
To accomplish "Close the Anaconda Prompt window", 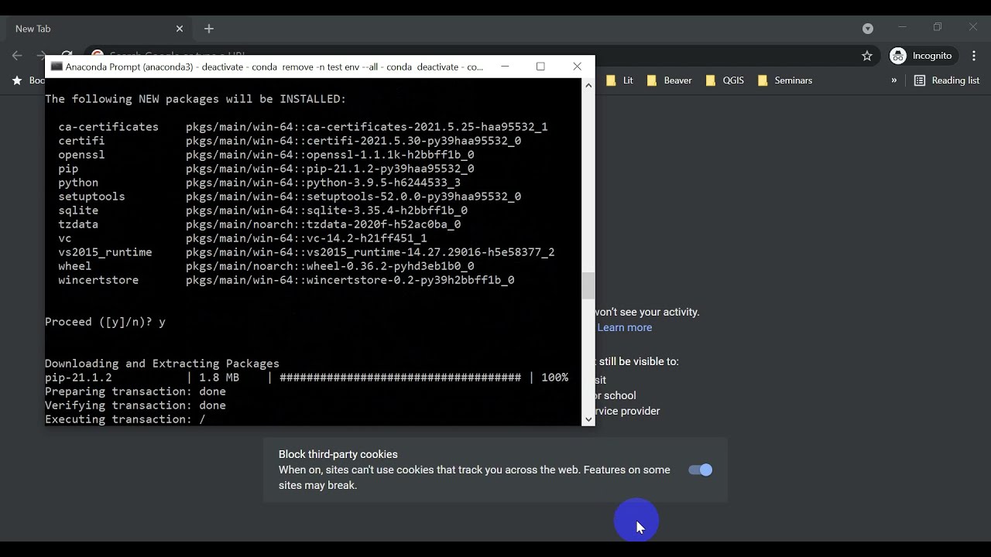I will pyautogui.click(x=577, y=67).
